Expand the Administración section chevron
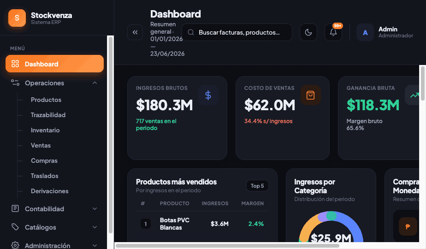Image resolution: width=426 pixels, height=249 pixels. tap(95, 245)
